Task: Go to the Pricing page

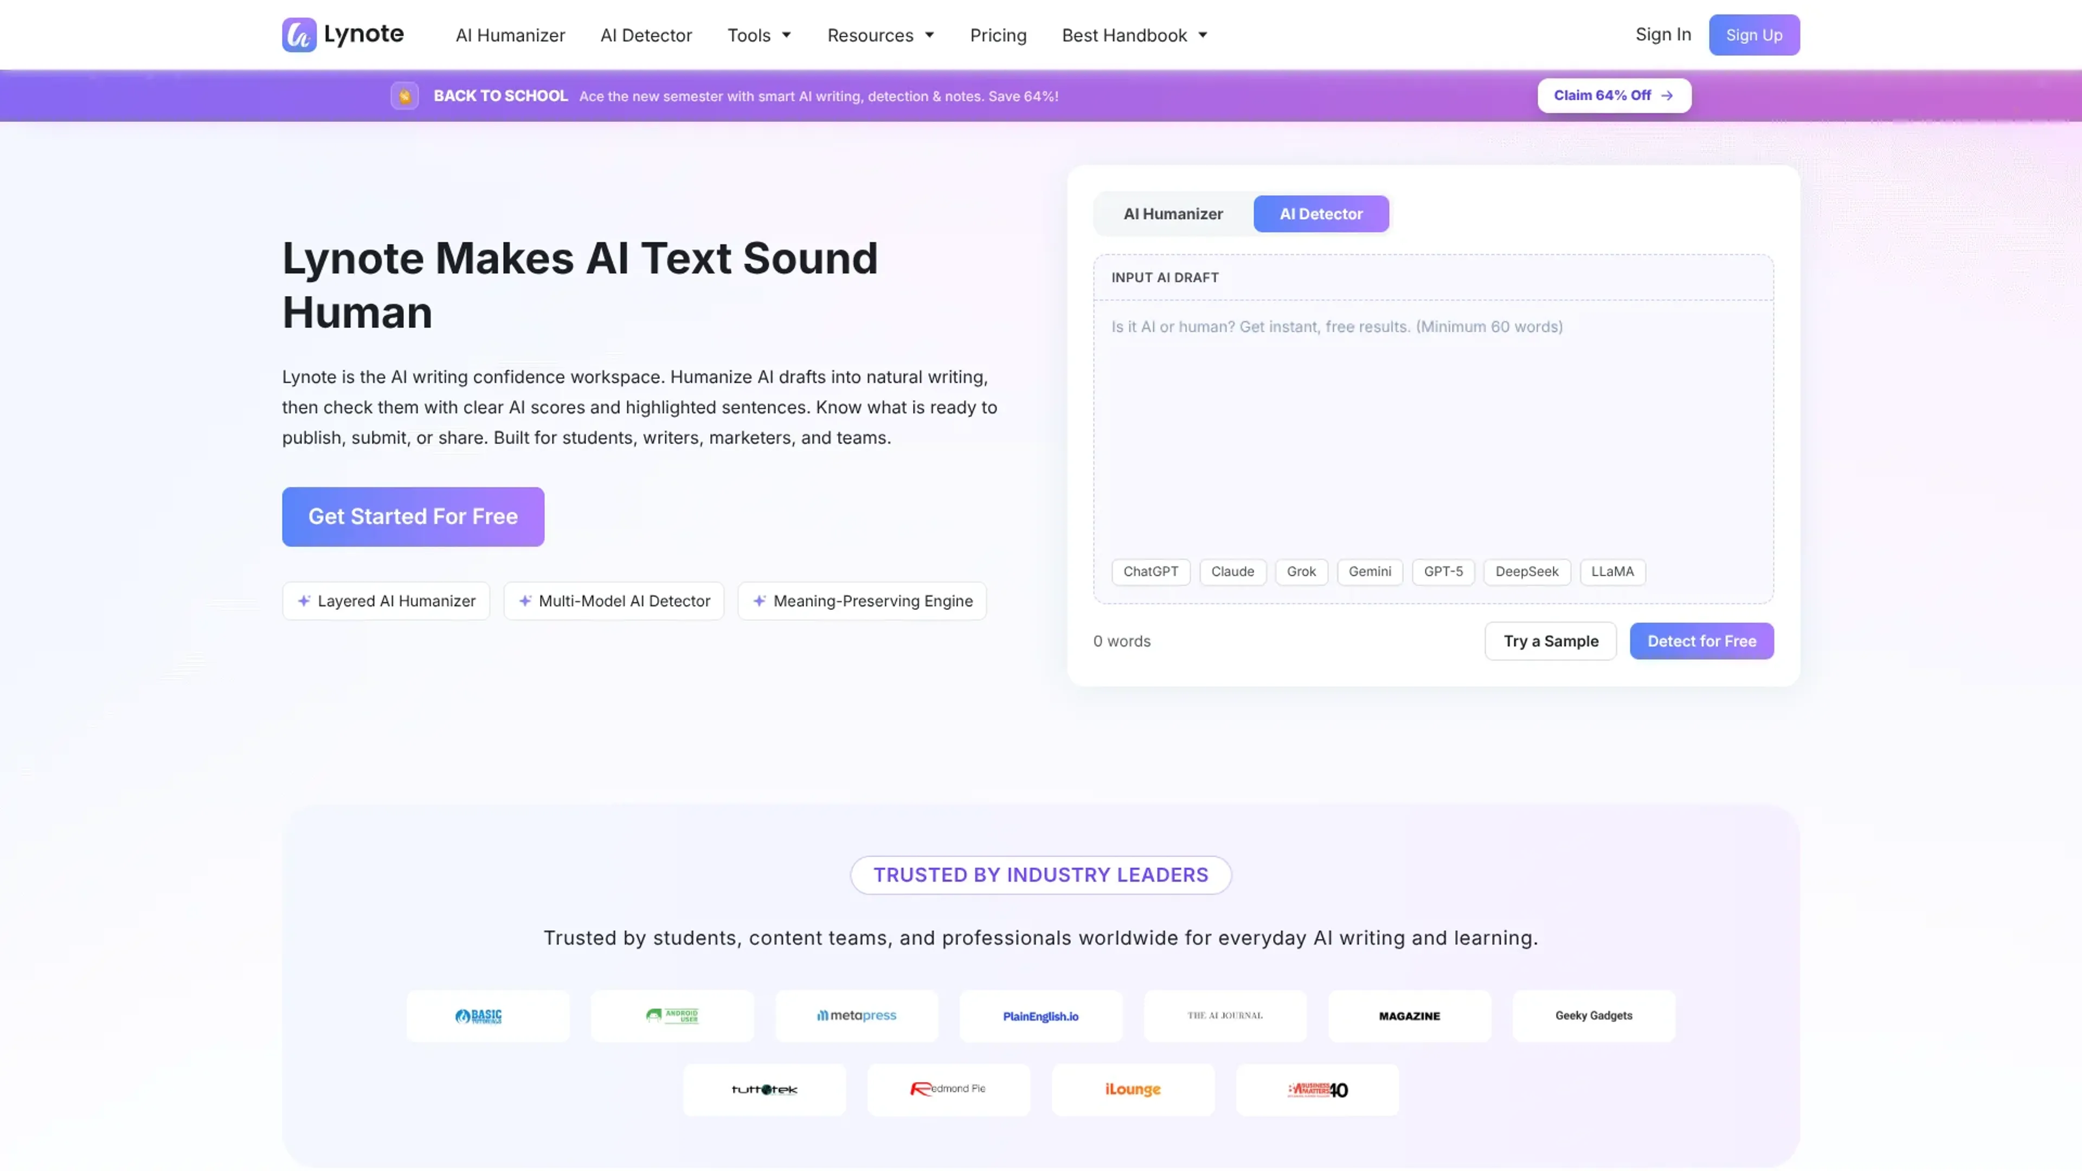Action: point(998,35)
